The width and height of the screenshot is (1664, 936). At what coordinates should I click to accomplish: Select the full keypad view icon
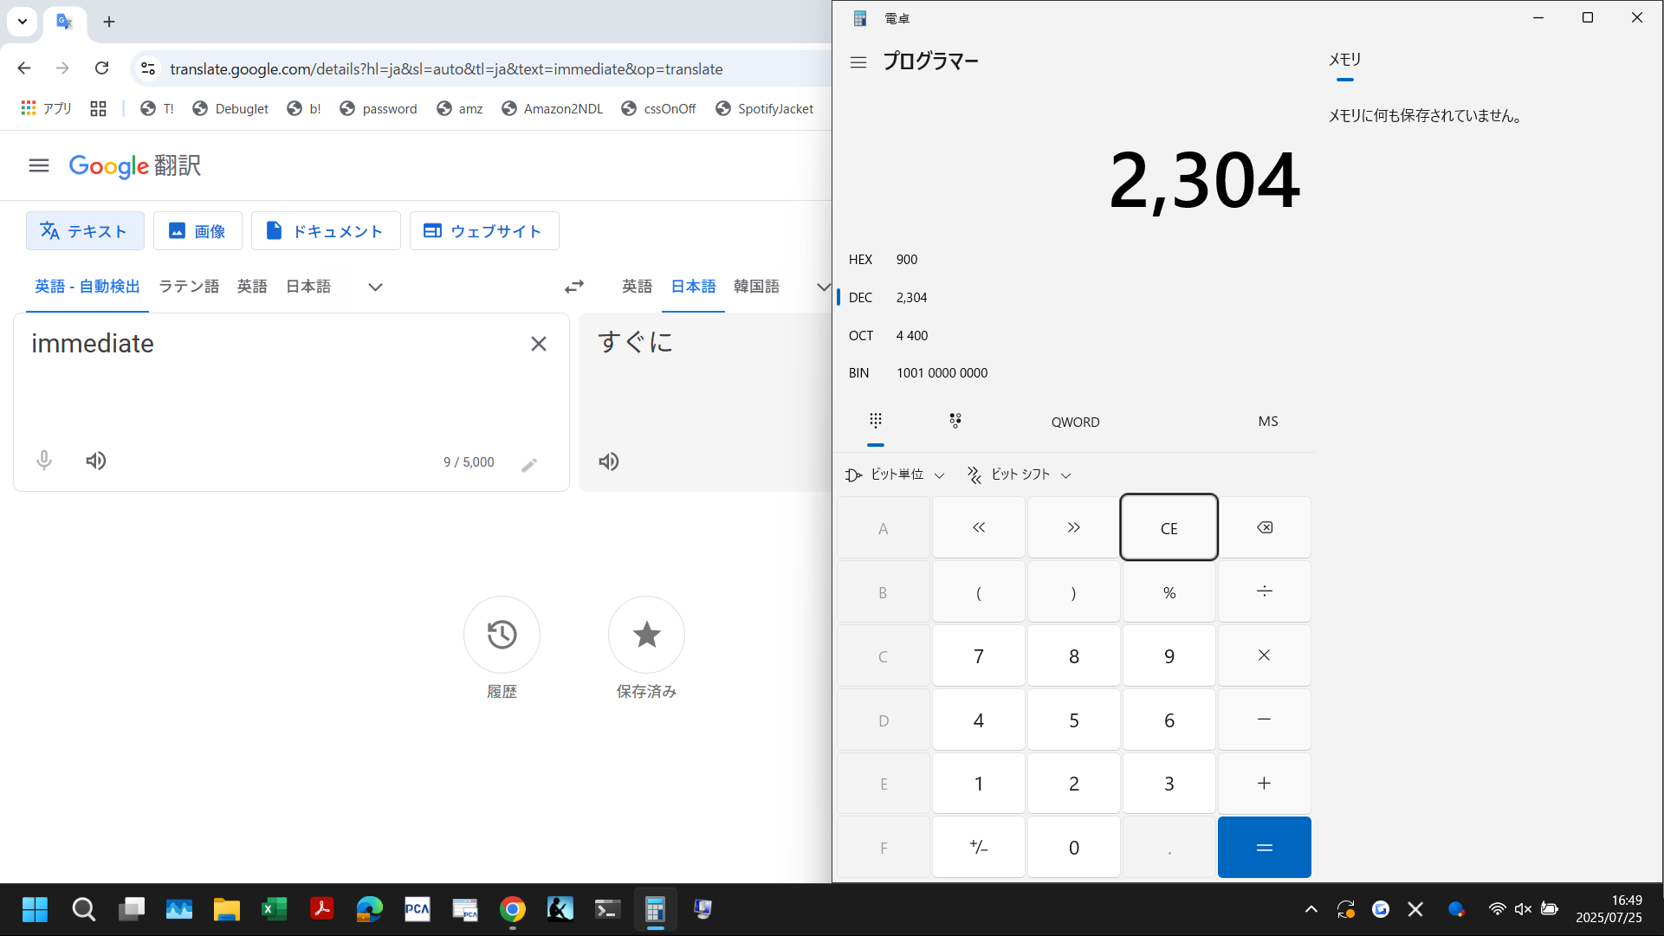(876, 421)
